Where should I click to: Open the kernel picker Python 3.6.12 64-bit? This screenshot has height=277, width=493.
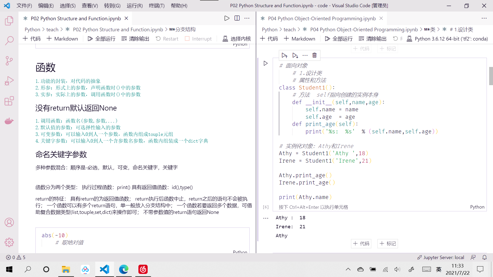[x=451, y=39]
